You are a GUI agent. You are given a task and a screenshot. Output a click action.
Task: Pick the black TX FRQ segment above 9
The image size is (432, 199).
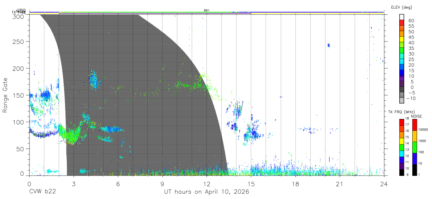click(x=402, y=172)
